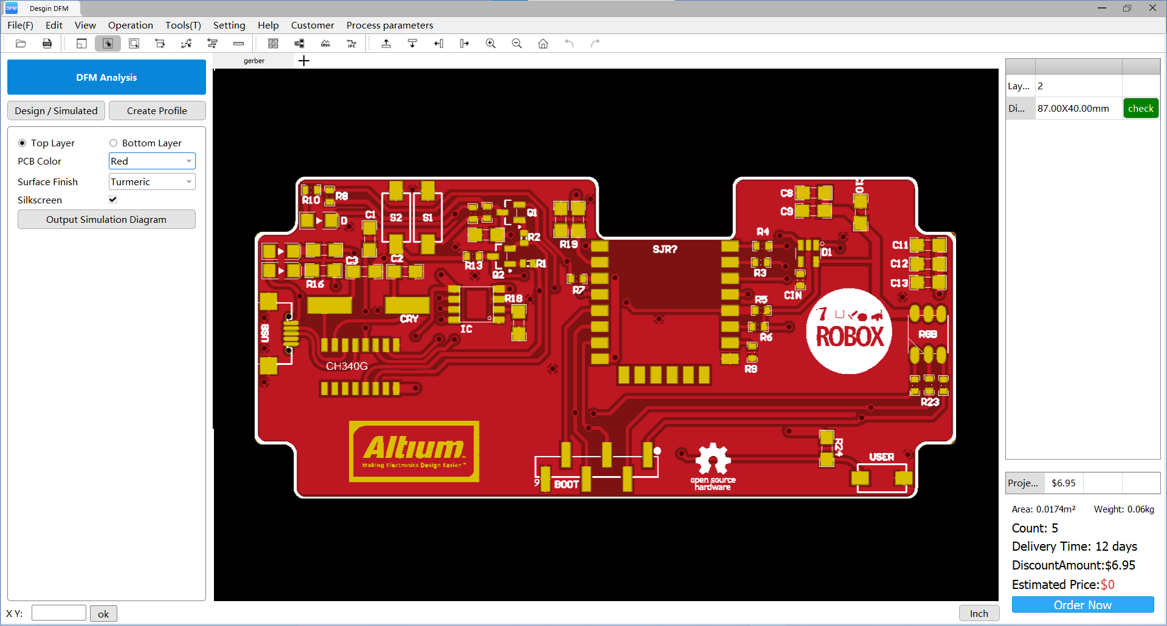
Task: Open a new Gerber file with the folder icon
Action: pyautogui.click(x=21, y=43)
